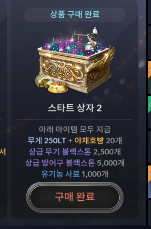Click the 5,000개 quantity text
Image resolution: width=151 pixels, height=229 pixels.
(x=111, y=163)
